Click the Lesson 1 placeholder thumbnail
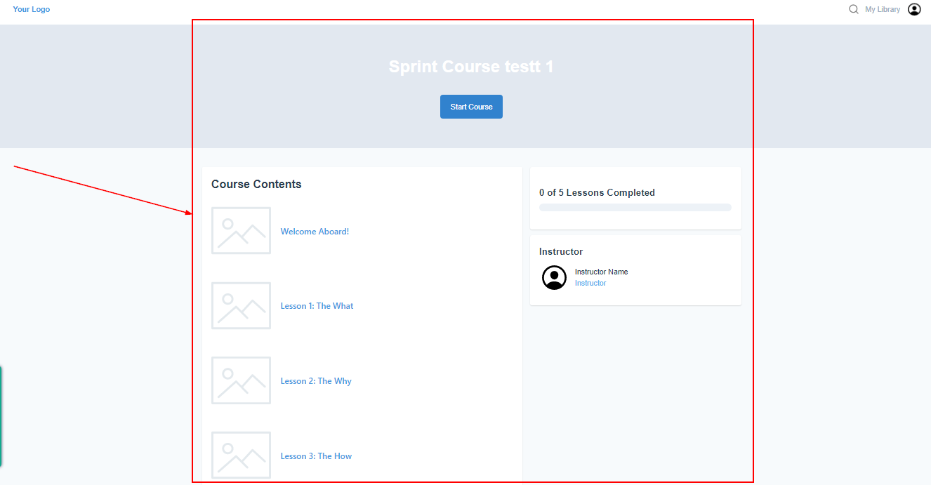Viewport: 931px width, 485px height. pyautogui.click(x=241, y=306)
